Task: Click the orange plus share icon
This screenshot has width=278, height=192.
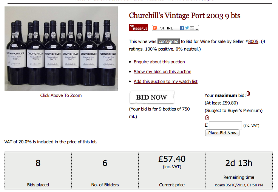Action: coord(155,28)
